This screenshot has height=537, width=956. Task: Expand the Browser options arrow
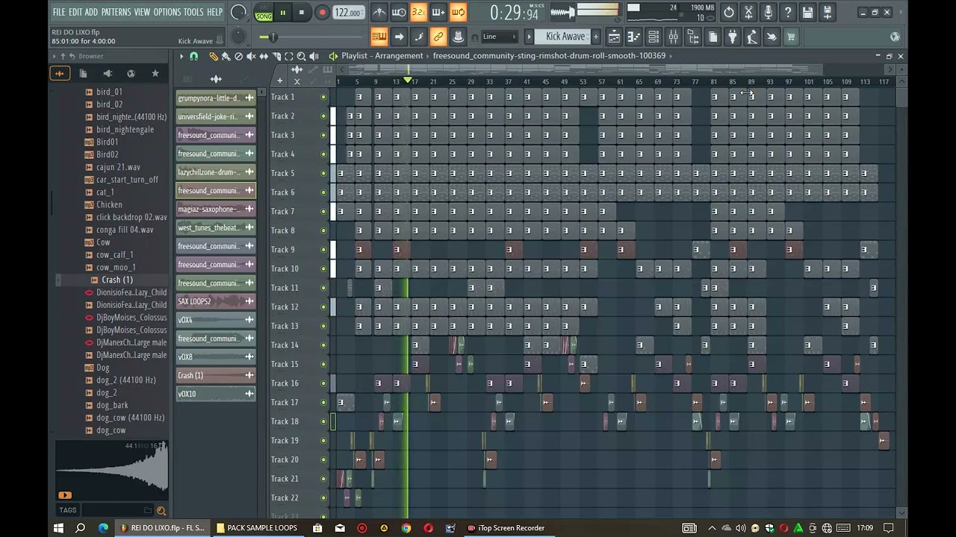click(55, 57)
